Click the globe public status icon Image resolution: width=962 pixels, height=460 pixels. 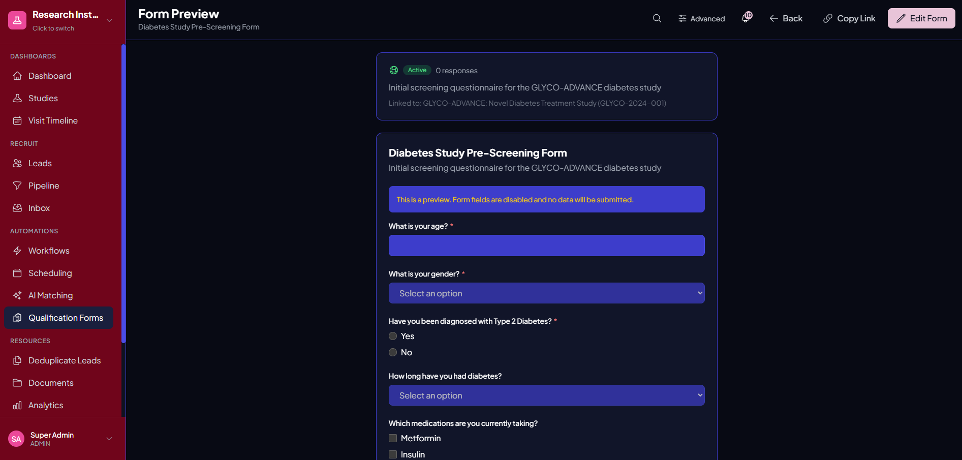coord(394,70)
